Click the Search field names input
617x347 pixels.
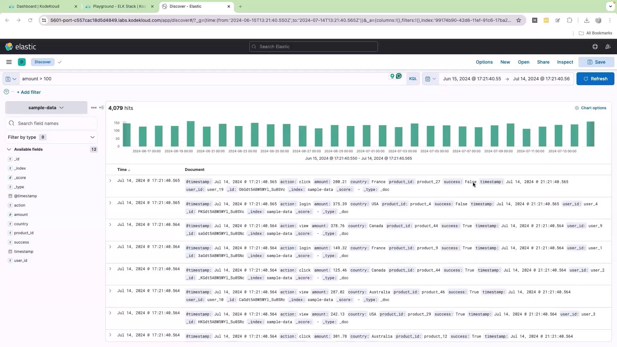tap(55, 123)
